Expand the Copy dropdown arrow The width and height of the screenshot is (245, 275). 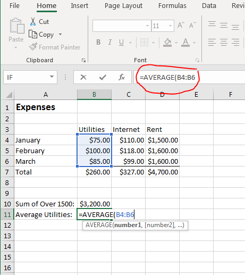pos(60,34)
